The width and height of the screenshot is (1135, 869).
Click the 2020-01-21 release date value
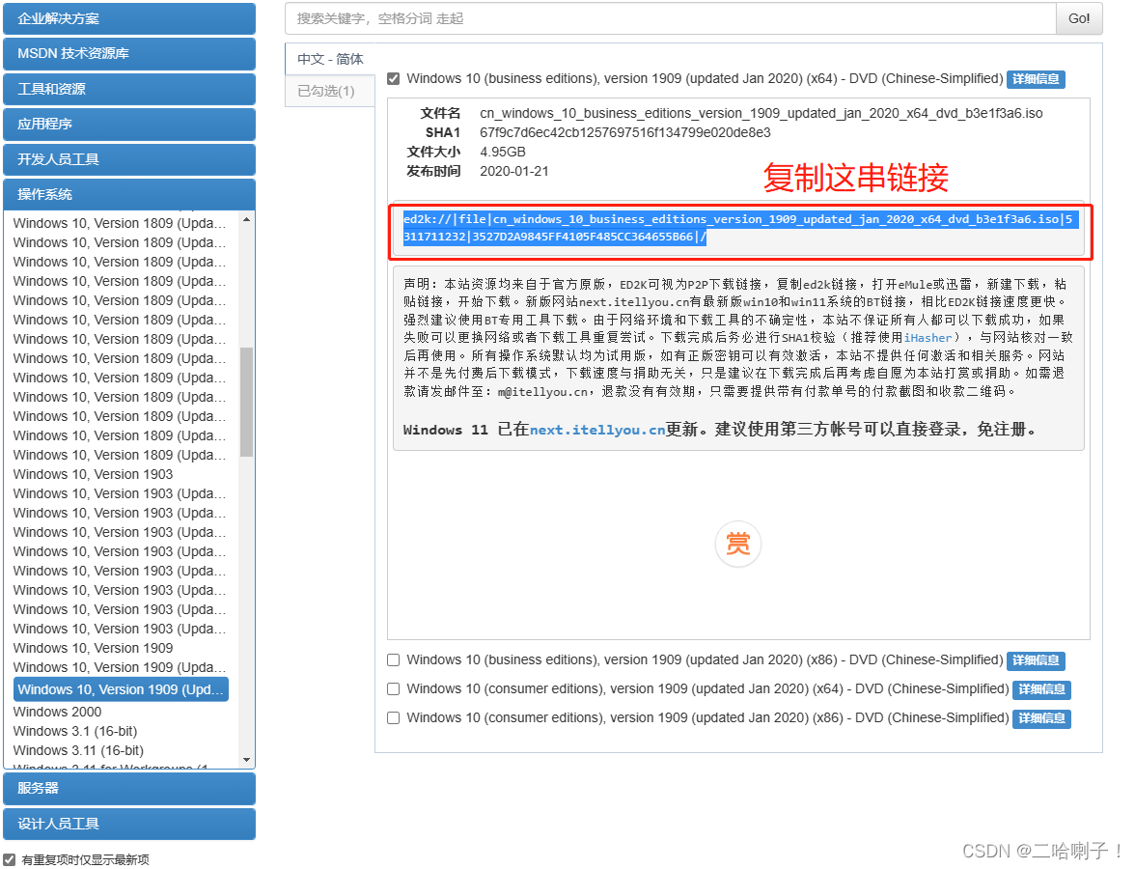[513, 172]
